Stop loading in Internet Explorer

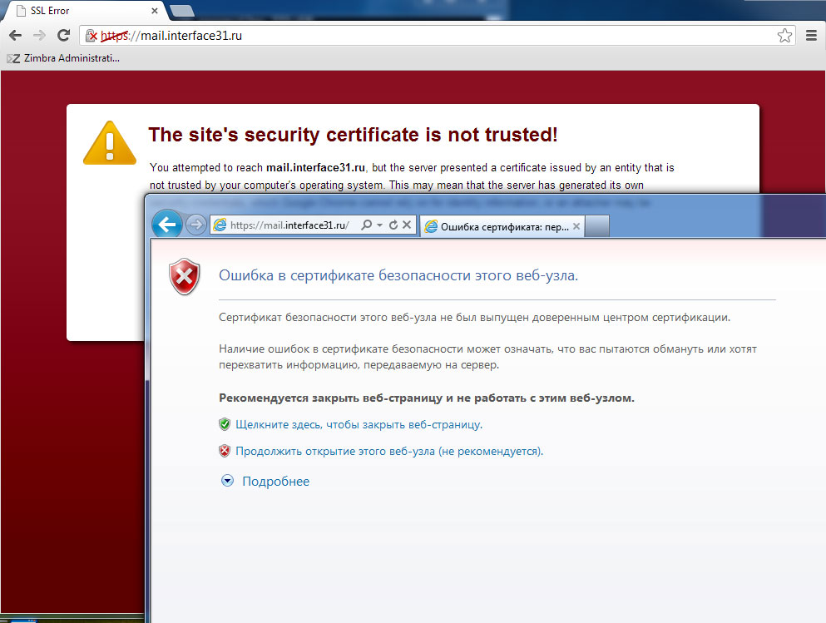click(x=407, y=225)
